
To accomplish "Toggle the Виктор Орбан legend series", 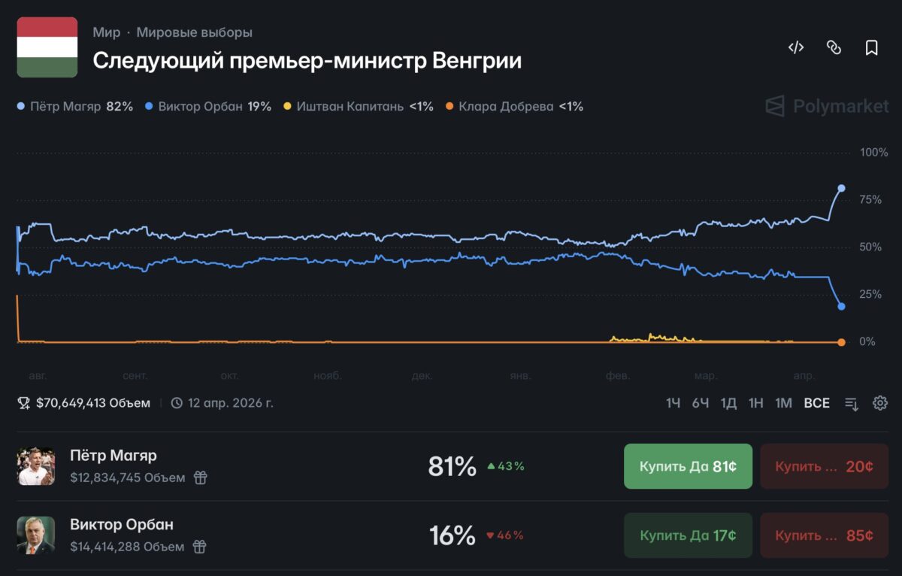I will (207, 107).
